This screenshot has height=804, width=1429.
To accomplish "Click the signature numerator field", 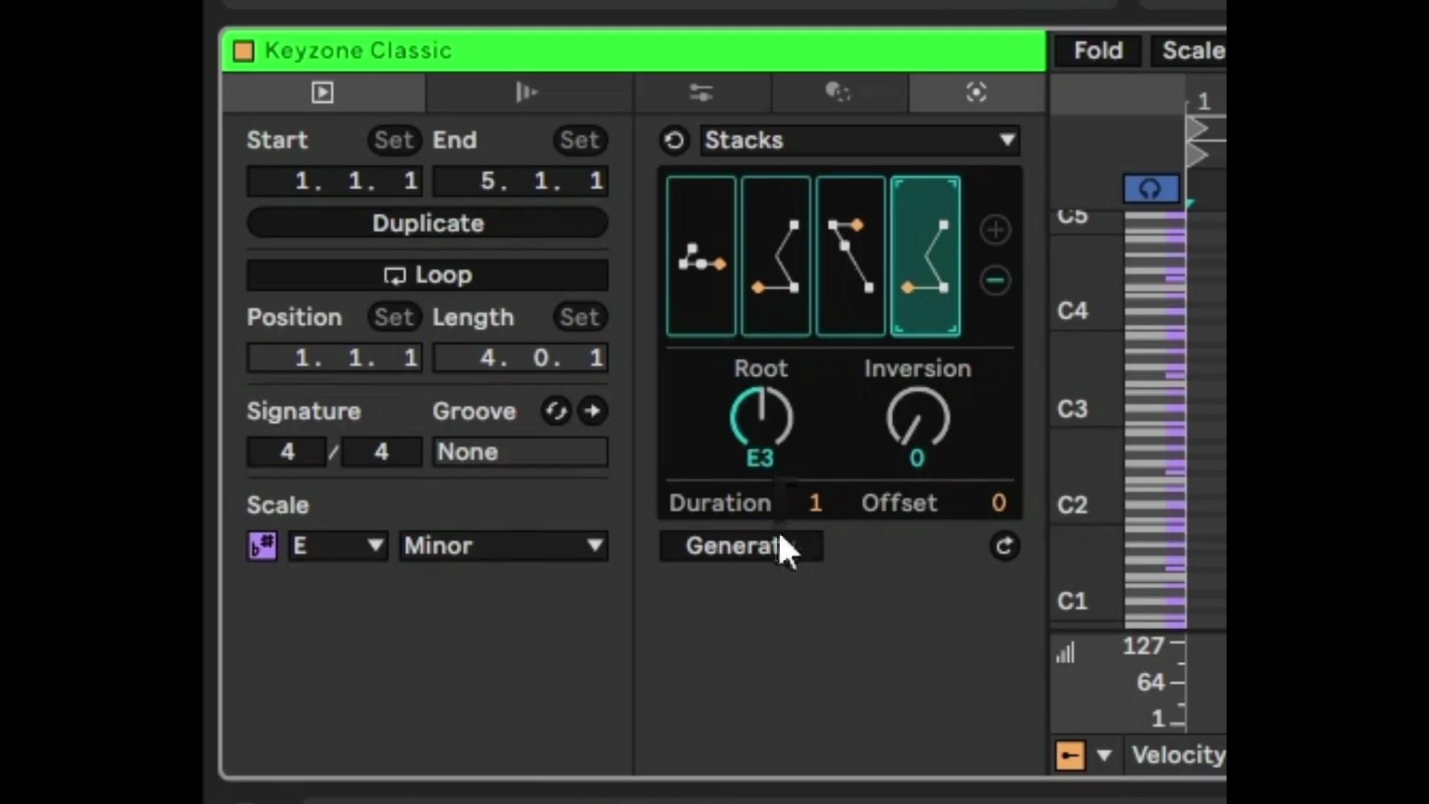I will pyautogui.click(x=287, y=452).
